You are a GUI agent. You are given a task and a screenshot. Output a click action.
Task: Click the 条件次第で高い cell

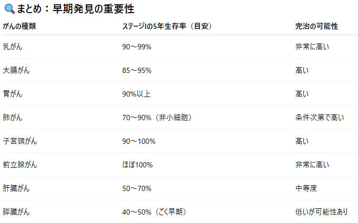(320, 118)
